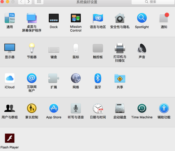Click the show-all grid button
Viewport: 175px width, 151px height.
[39, 2]
